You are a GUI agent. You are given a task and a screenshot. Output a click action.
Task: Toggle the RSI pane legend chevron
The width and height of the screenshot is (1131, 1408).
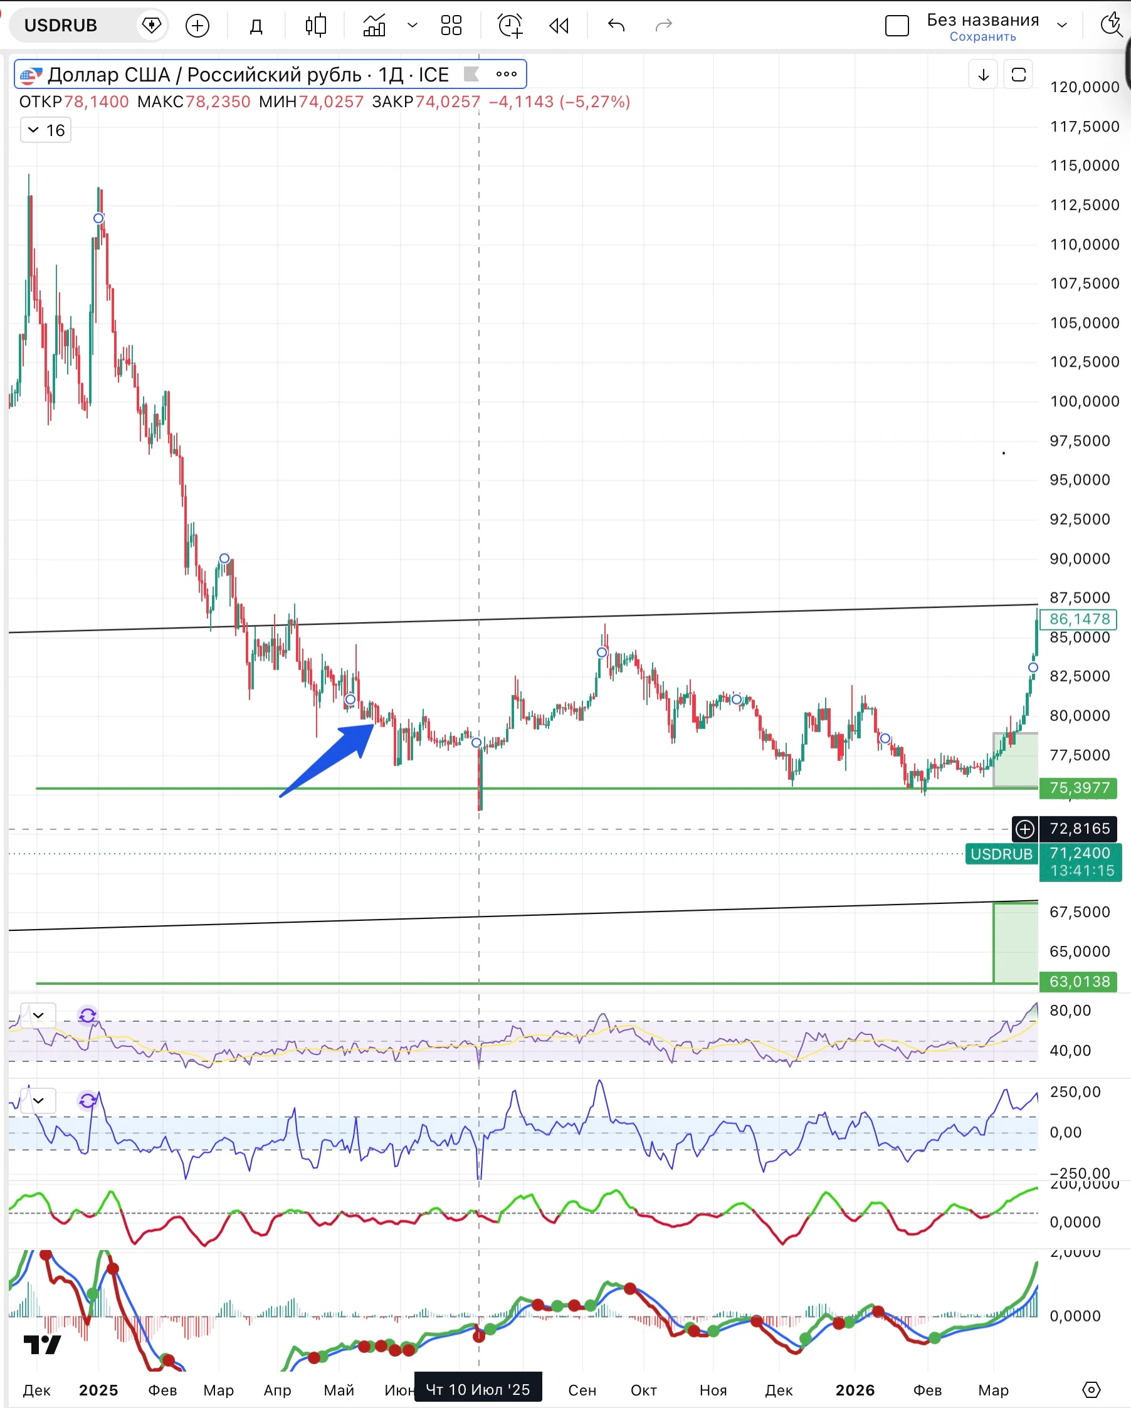pyautogui.click(x=38, y=1016)
